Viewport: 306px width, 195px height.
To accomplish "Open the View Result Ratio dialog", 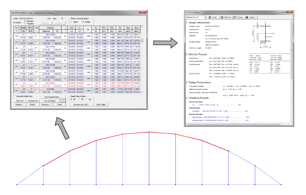I will click(x=52, y=97).
